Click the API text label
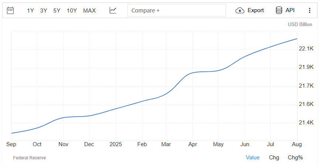Screen dimensions: 320x166 pyautogui.click(x=290, y=10)
